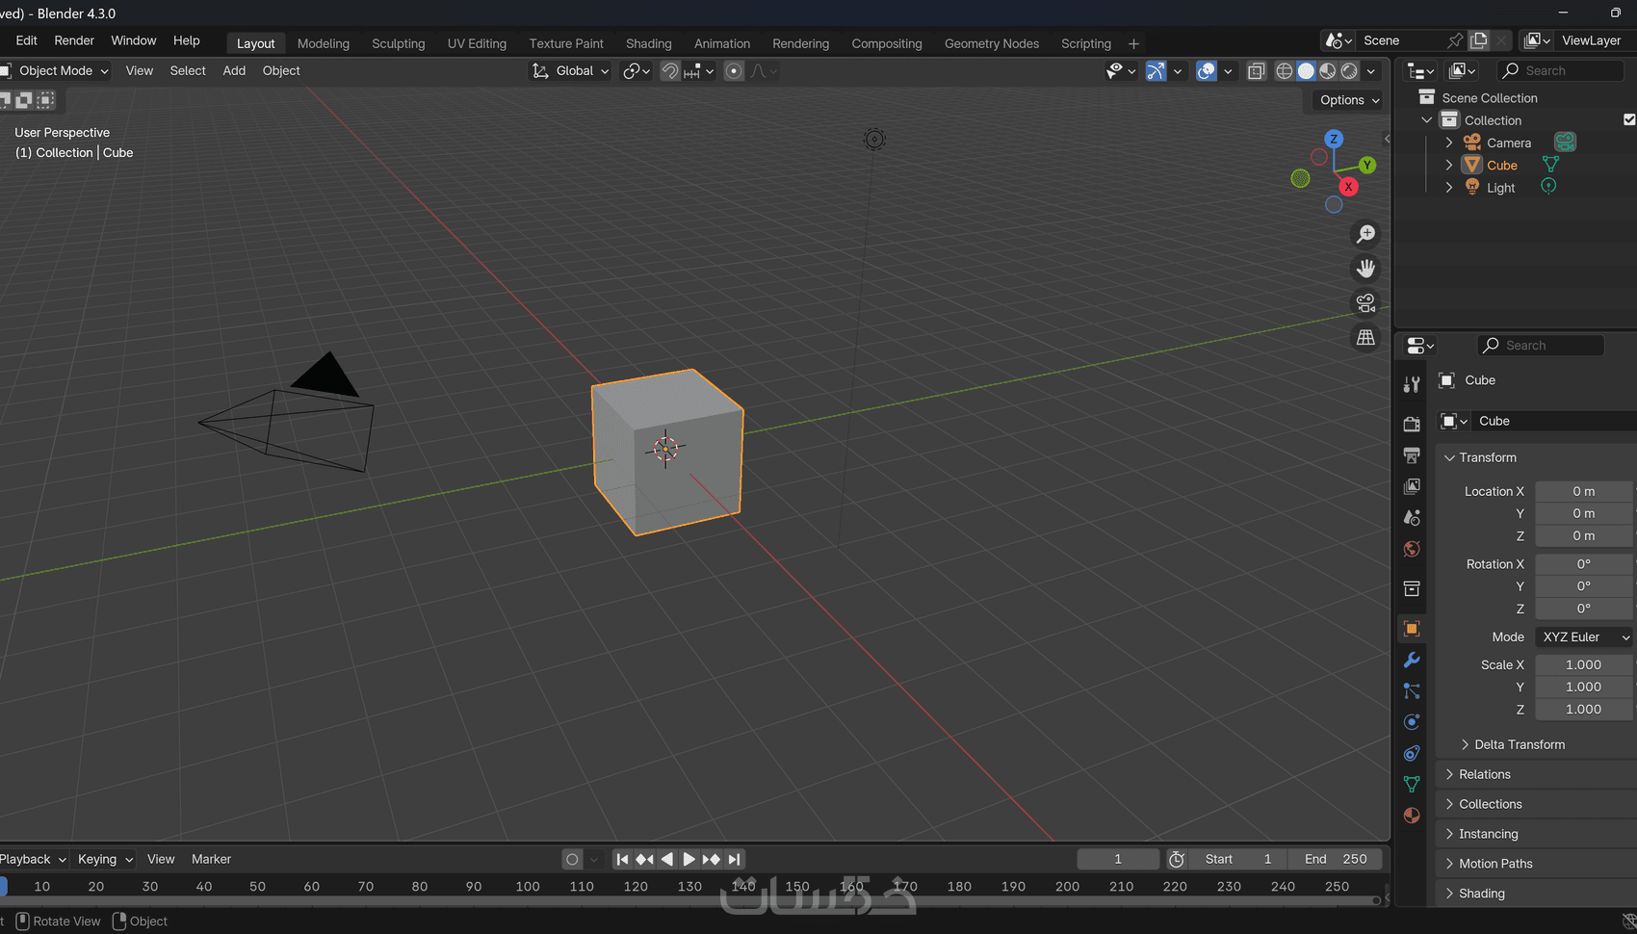Image resolution: width=1637 pixels, height=934 pixels.
Task: Switch to the Shading workspace tab
Action: coord(649,43)
